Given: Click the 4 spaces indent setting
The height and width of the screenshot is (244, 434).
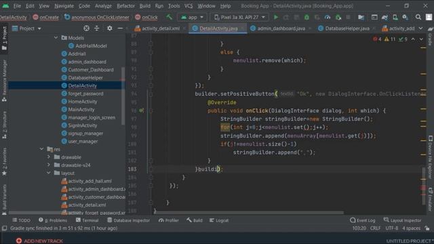Looking at the screenshot, I should [x=411, y=228].
